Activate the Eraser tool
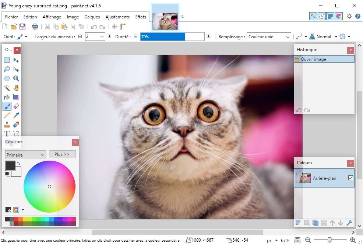The width and height of the screenshot is (363, 245). [x=15, y=106]
